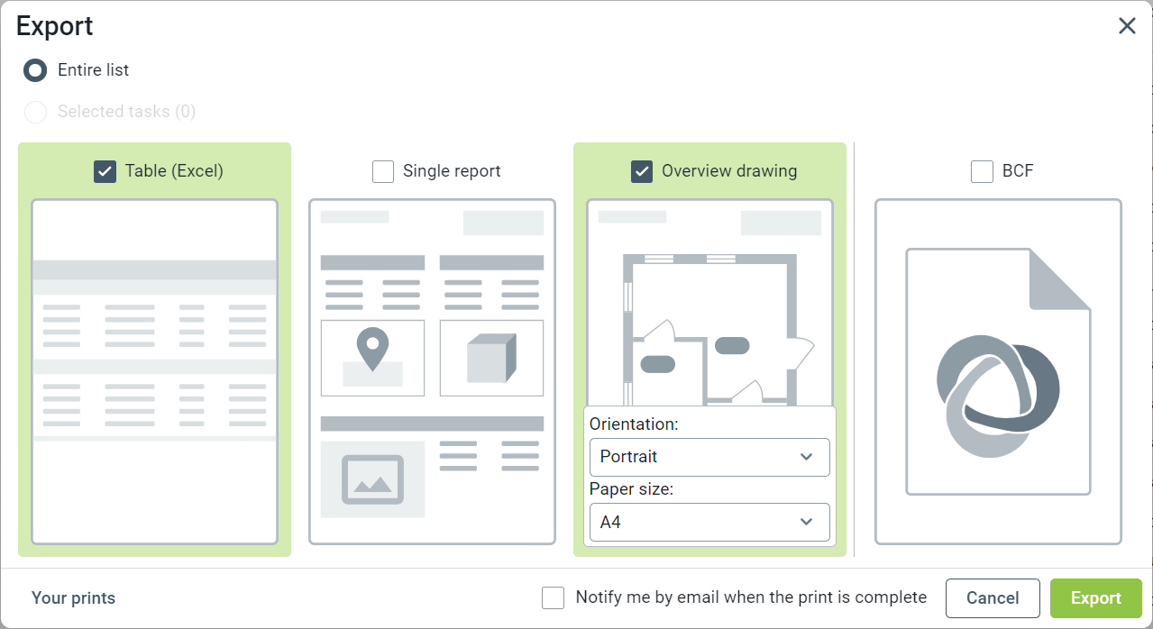Select the Selected tasks (0) radio option
The width and height of the screenshot is (1153, 629).
tap(35, 112)
